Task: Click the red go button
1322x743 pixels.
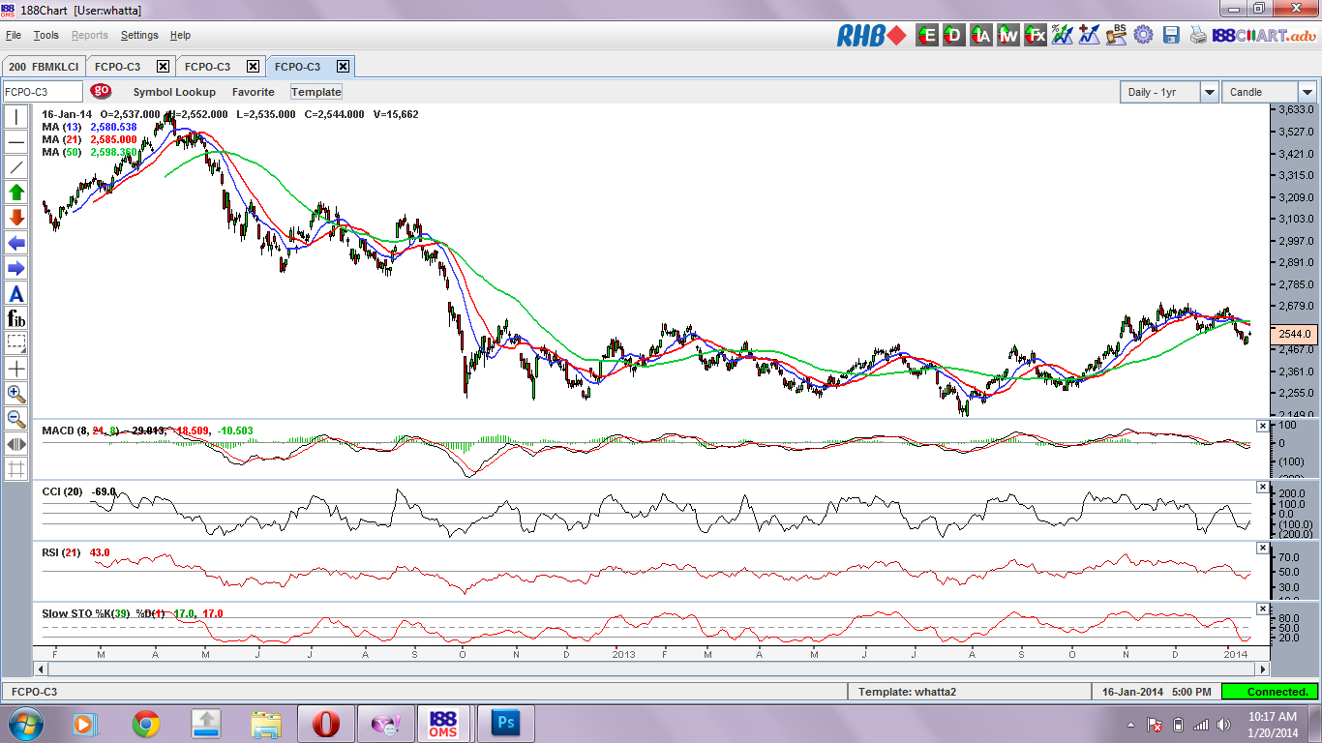Action: pyautogui.click(x=101, y=91)
